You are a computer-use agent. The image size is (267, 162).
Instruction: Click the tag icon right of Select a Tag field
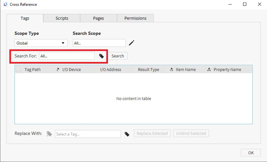pyautogui.click(x=127, y=134)
